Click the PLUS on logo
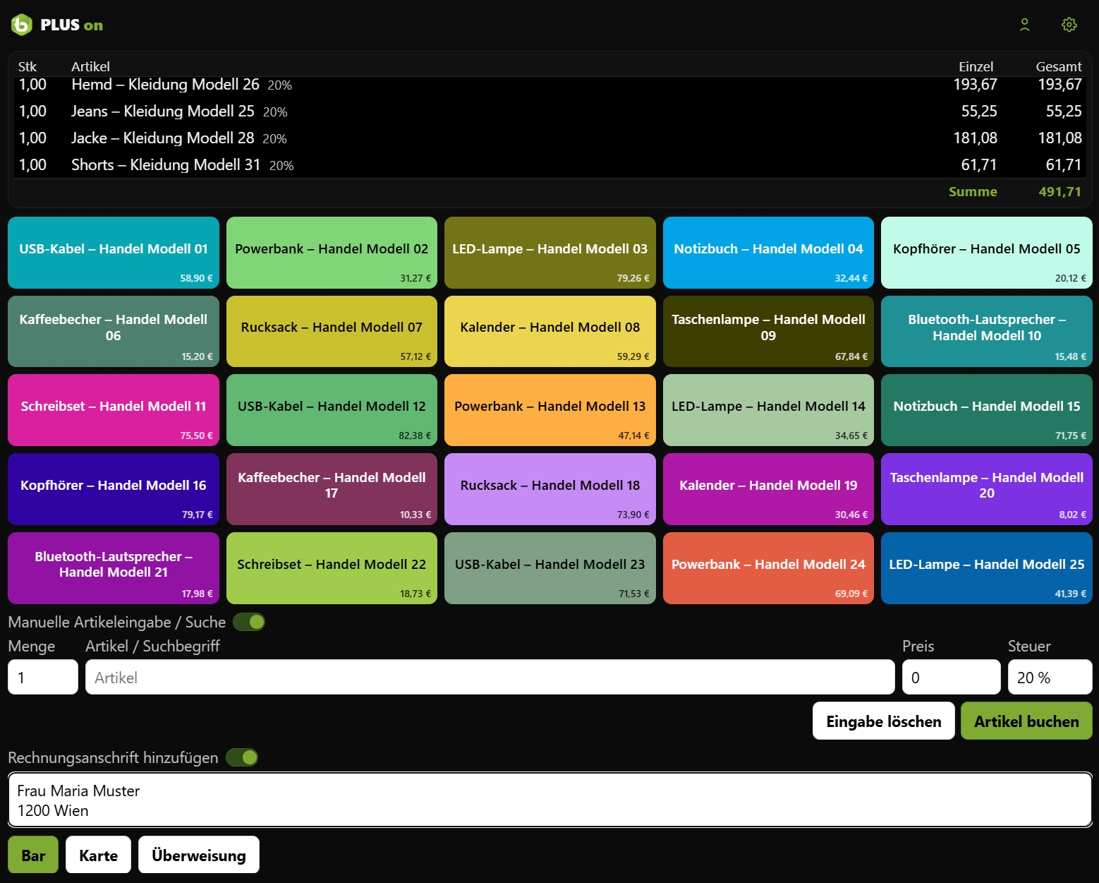 (x=56, y=24)
